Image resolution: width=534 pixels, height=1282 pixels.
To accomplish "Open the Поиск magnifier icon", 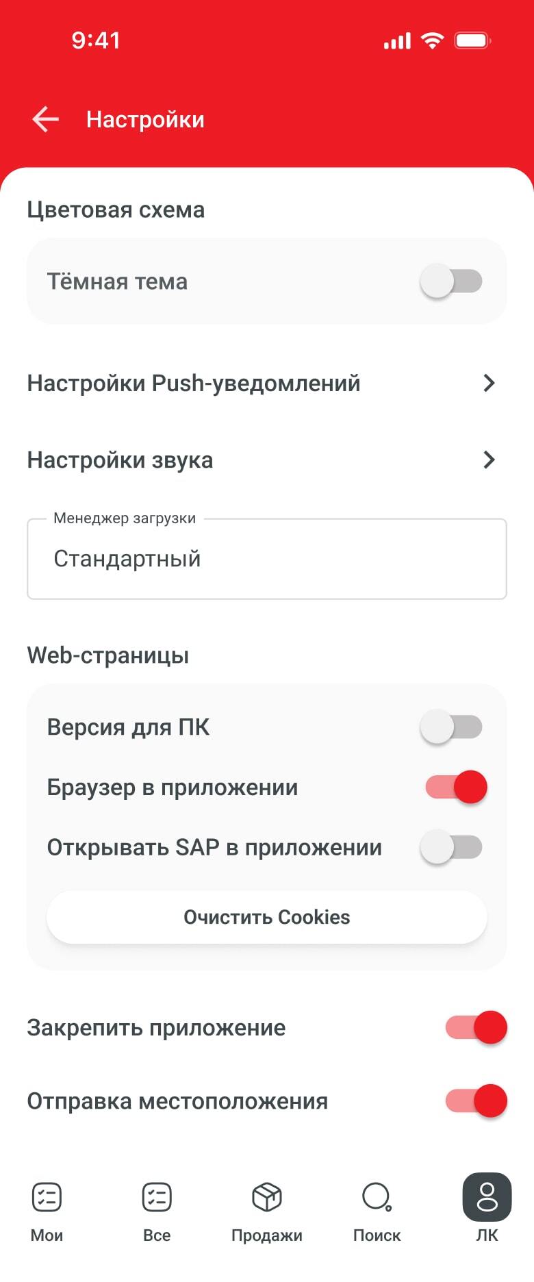I will tap(377, 1197).
